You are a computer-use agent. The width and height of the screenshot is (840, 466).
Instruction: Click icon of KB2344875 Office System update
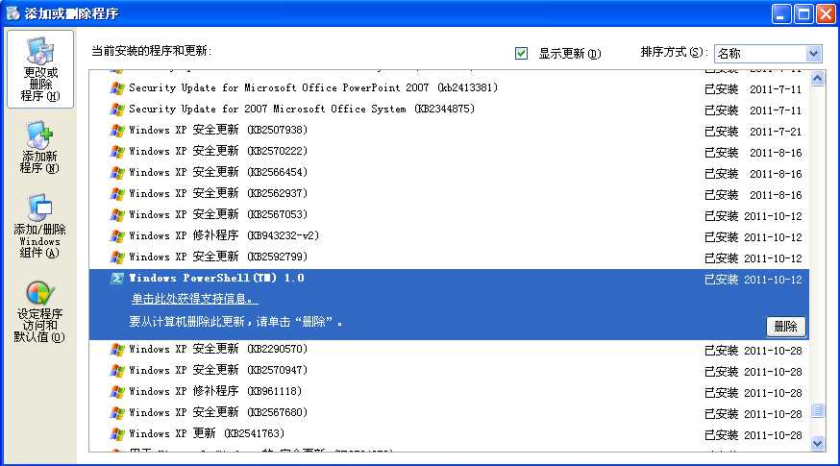pyautogui.click(x=117, y=110)
